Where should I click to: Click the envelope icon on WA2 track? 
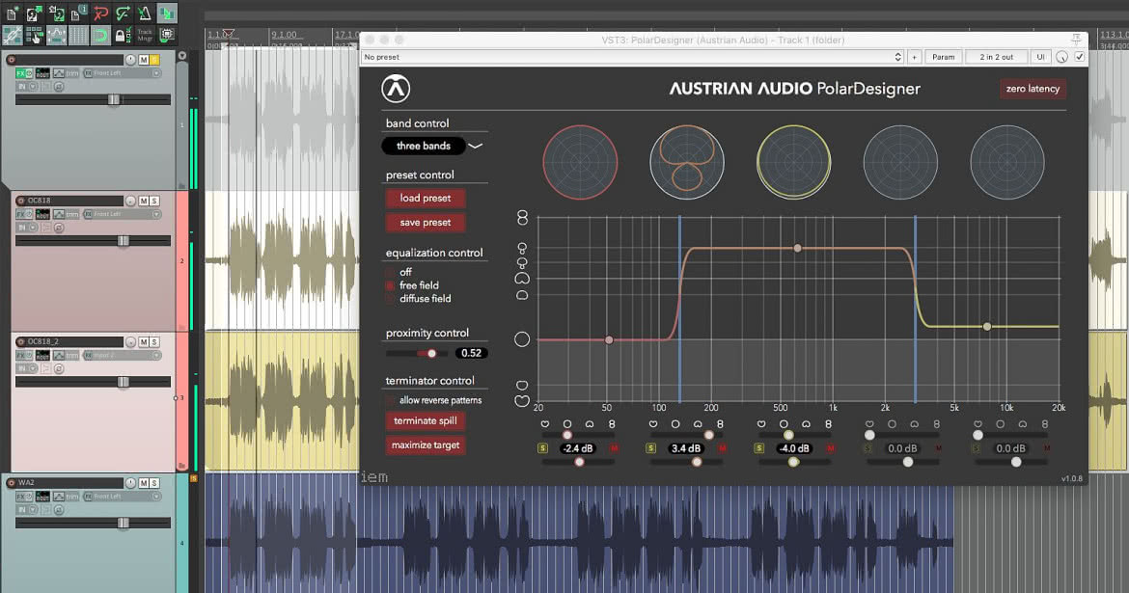pyautogui.click(x=58, y=497)
